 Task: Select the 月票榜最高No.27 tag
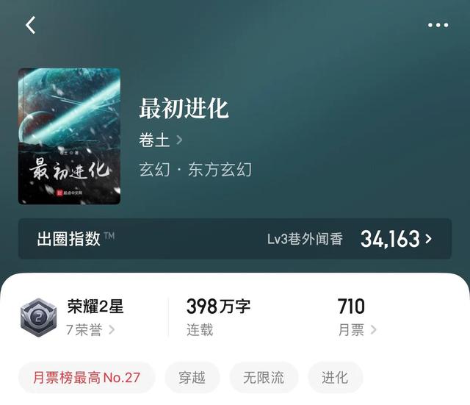tap(87, 377)
